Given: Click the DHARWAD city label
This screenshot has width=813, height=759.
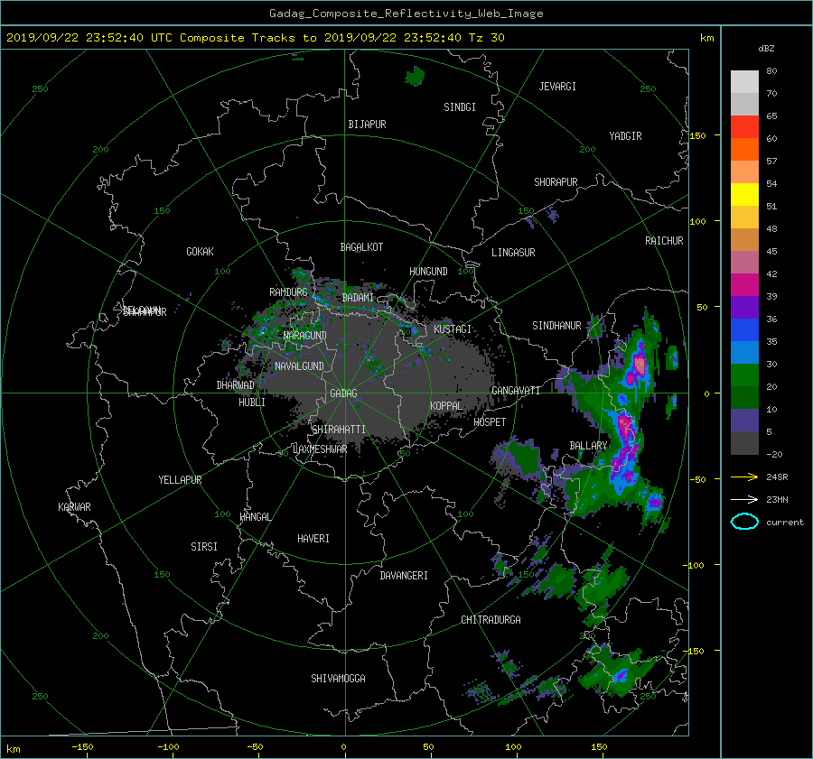Looking at the screenshot, I should (x=236, y=385).
